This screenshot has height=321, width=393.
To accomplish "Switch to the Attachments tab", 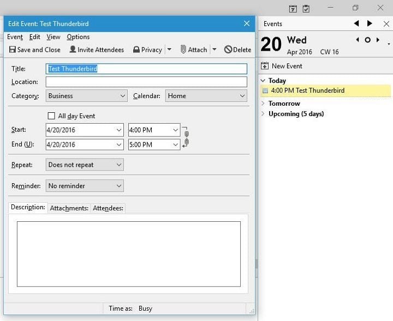I will (x=69, y=208).
